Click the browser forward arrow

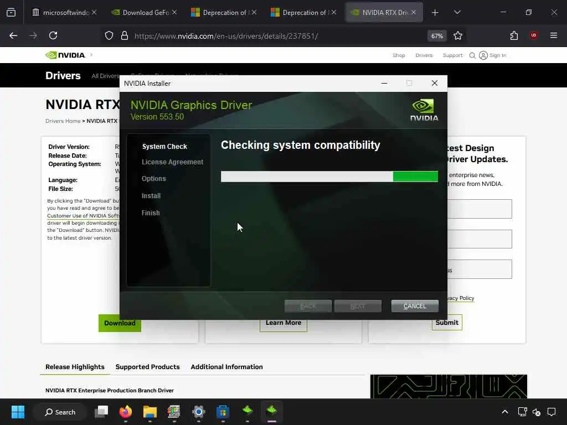(33, 35)
